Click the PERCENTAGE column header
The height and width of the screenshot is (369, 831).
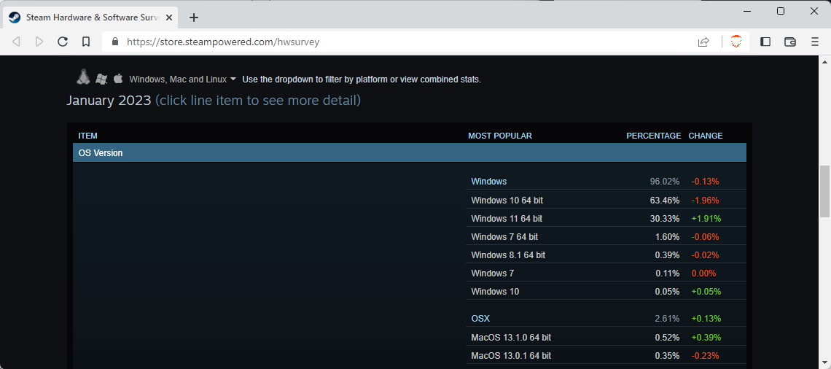tap(653, 136)
